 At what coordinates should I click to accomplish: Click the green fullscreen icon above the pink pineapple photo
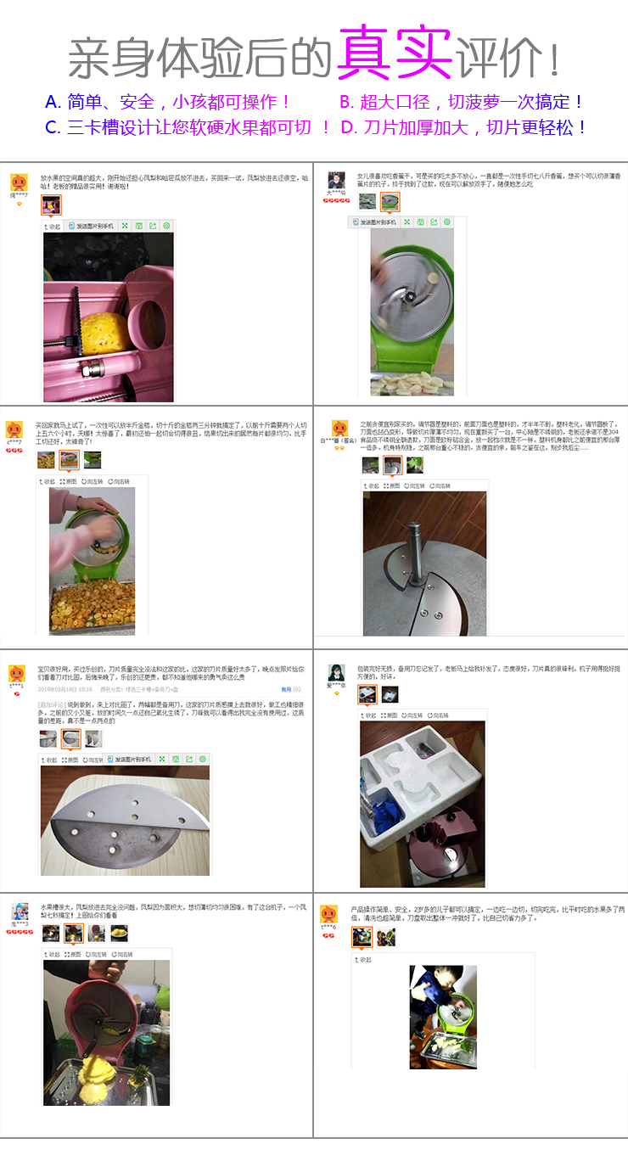(x=125, y=226)
